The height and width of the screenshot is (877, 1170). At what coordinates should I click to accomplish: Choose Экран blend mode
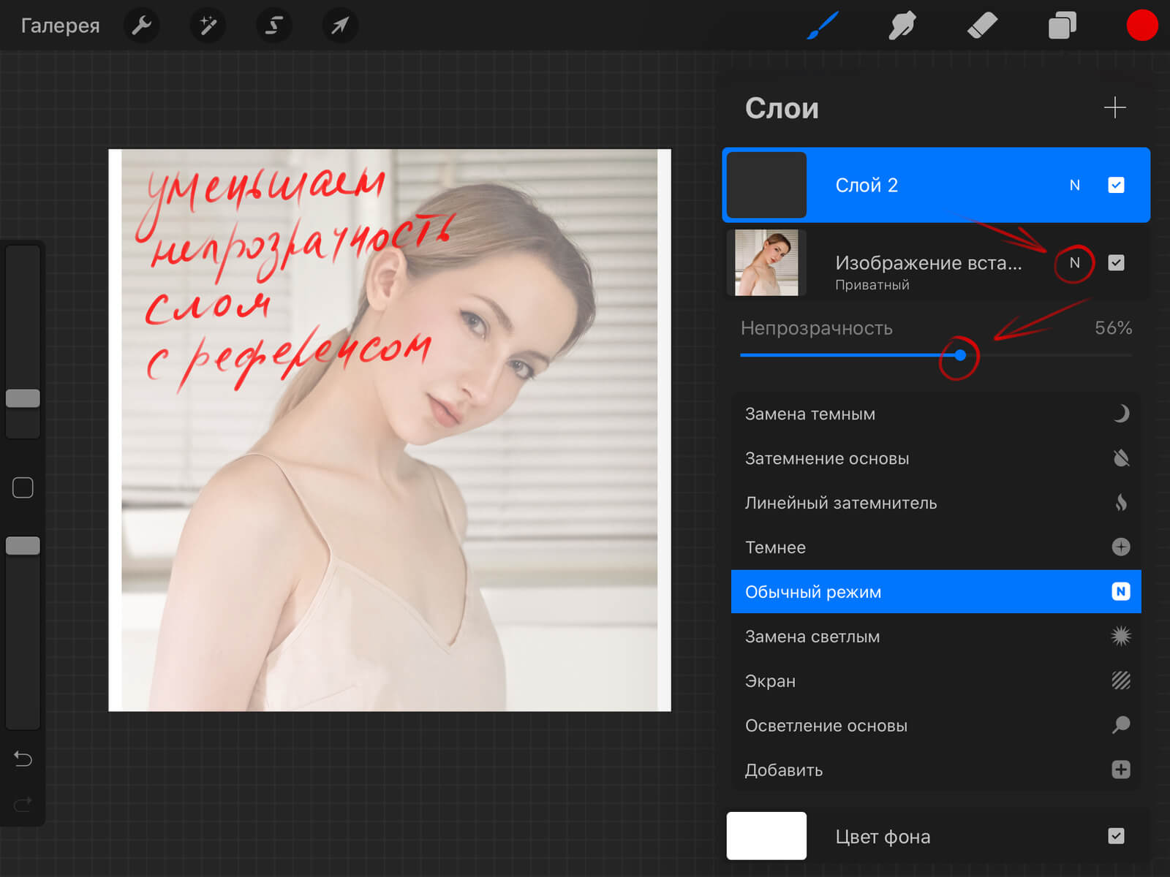click(x=936, y=681)
